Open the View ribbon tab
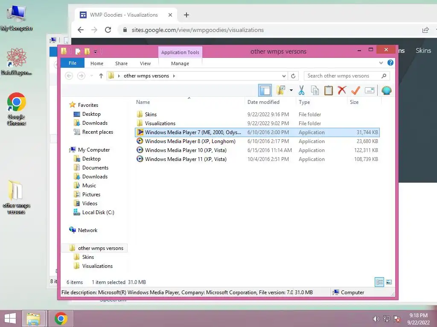The image size is (437, 327). pos(145,63)
